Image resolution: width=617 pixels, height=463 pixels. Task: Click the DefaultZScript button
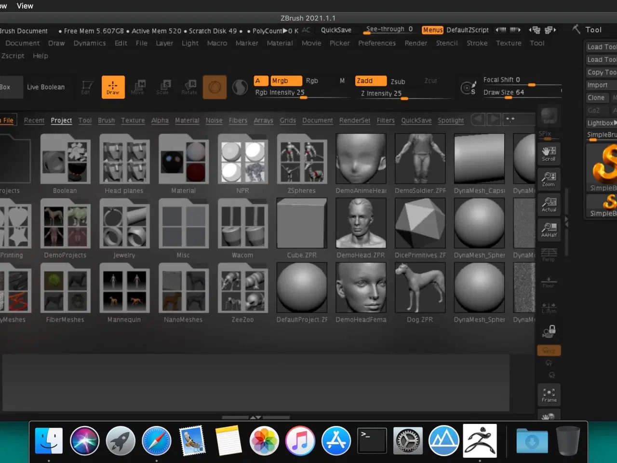tap(468, 30)
